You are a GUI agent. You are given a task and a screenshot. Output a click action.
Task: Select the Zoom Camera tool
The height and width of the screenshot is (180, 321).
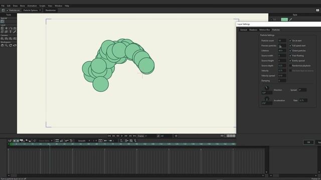(7, 38)
